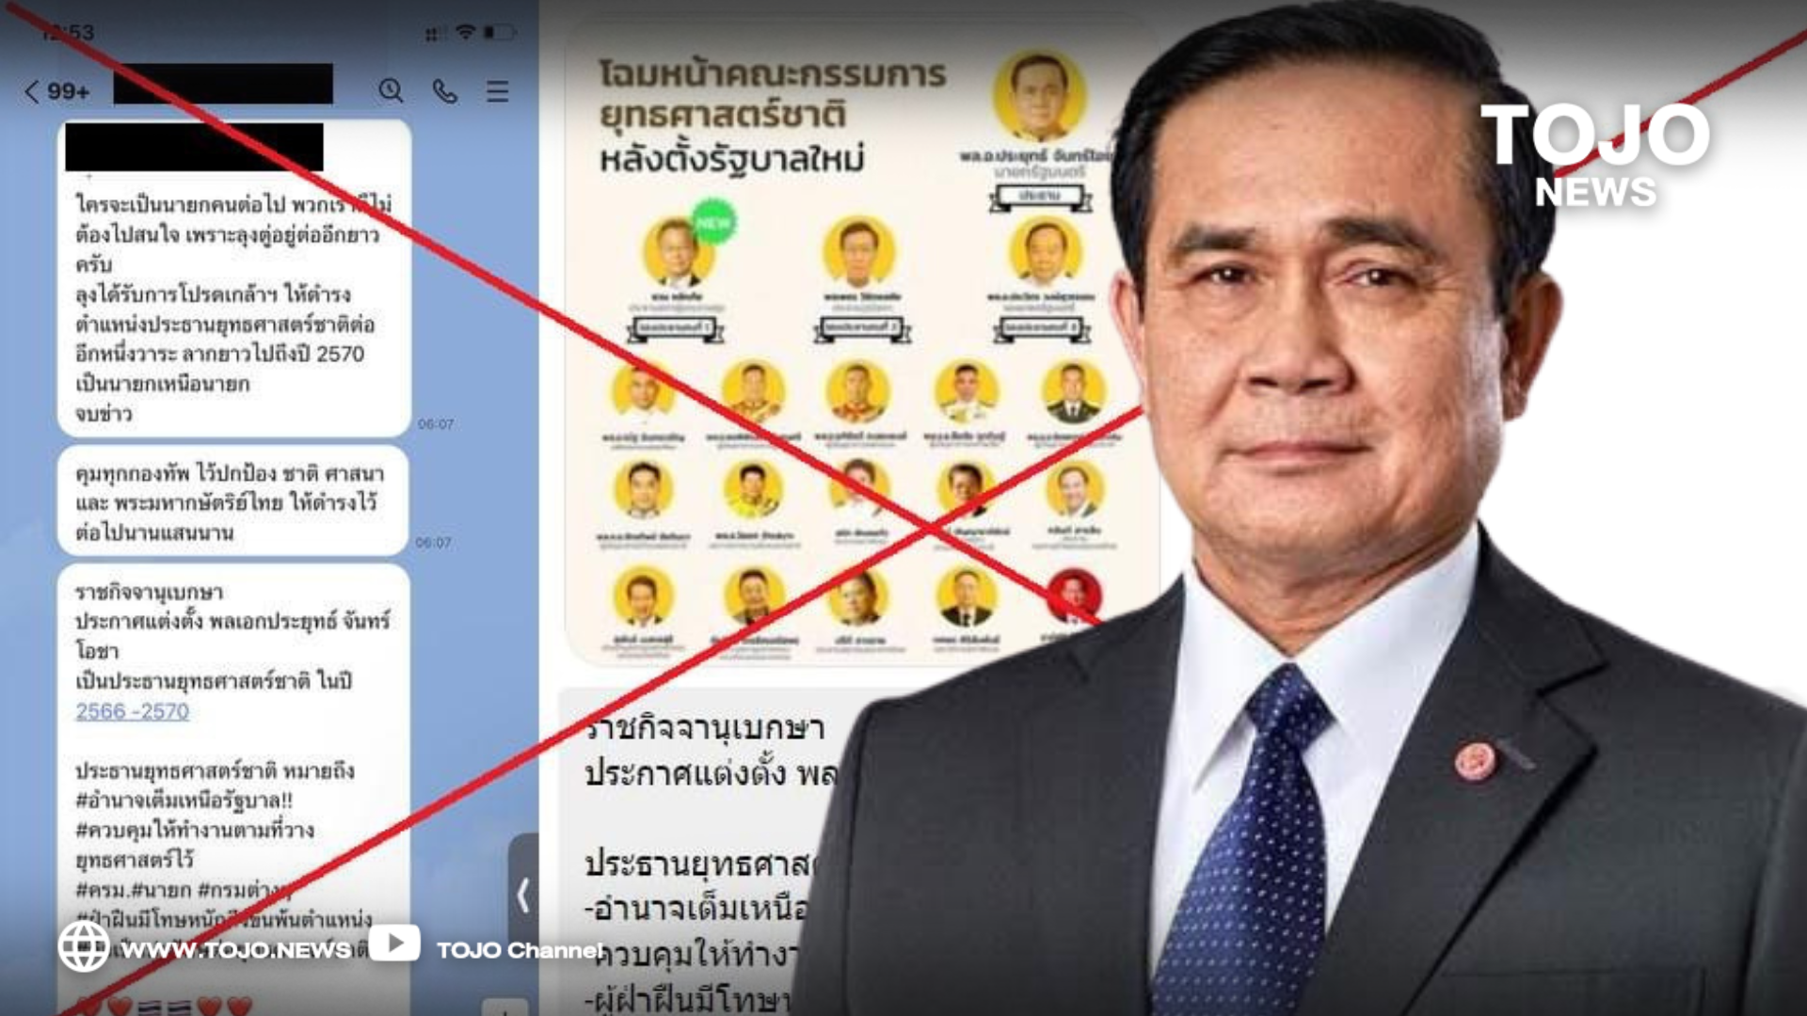This screenshot has width=1807, height=1016.
Task: Select the first chat message bubble about next PM
Action: [234, 278]
